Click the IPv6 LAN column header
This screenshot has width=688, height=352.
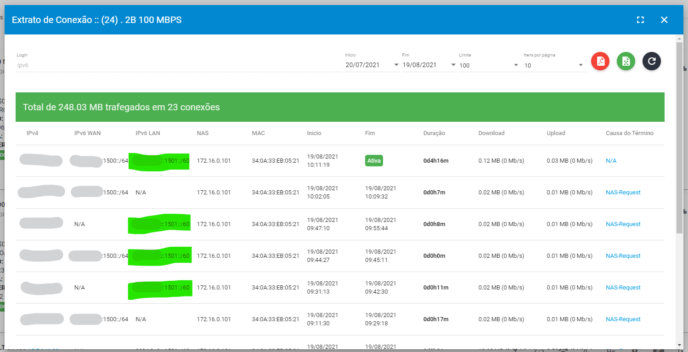pos(148,133)
